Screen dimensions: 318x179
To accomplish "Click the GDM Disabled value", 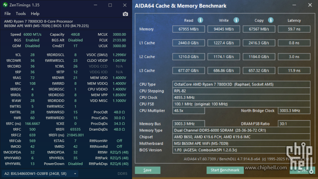I will tap(32, 46).
